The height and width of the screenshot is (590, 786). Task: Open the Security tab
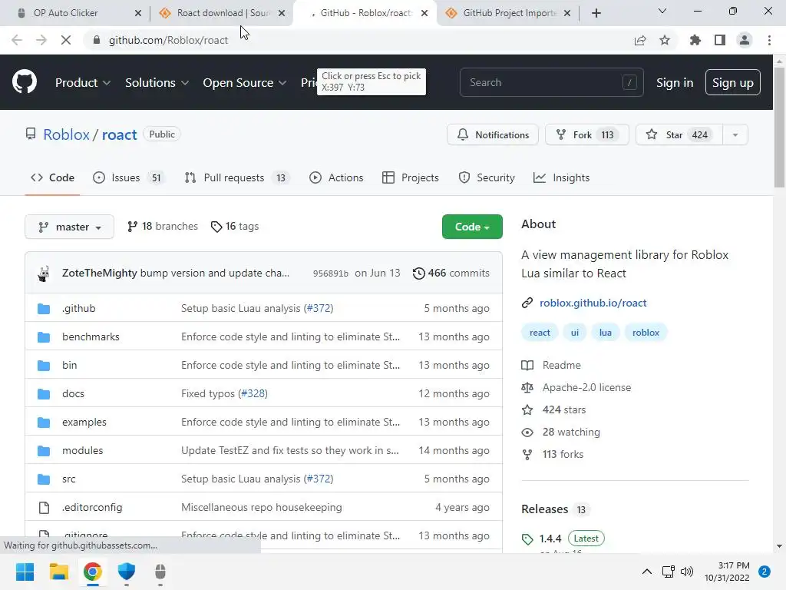pos(486,177)
